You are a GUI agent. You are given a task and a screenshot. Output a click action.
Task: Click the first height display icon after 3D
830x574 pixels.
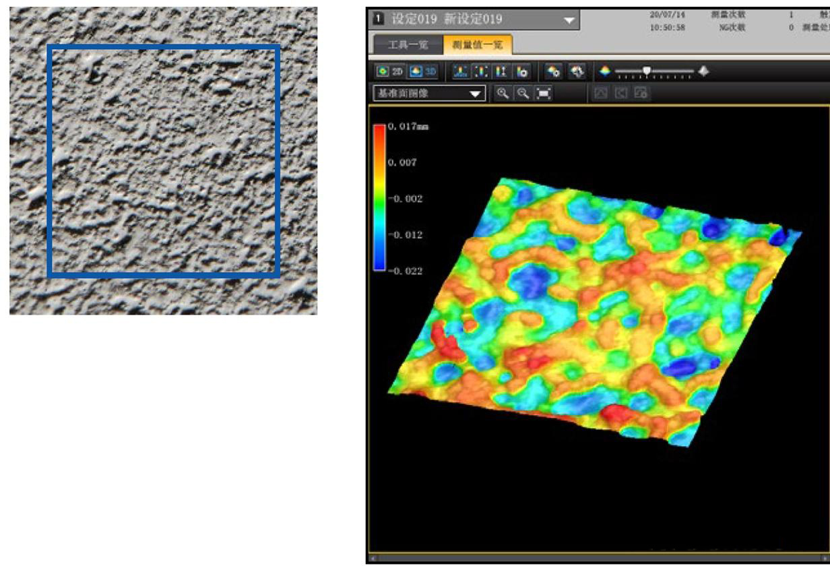tap(461, 71)
